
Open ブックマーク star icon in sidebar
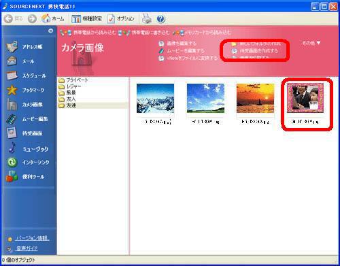[x=12, y=90]
